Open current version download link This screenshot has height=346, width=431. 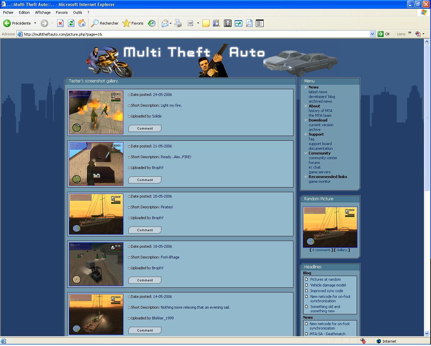(x=321, y=125)
